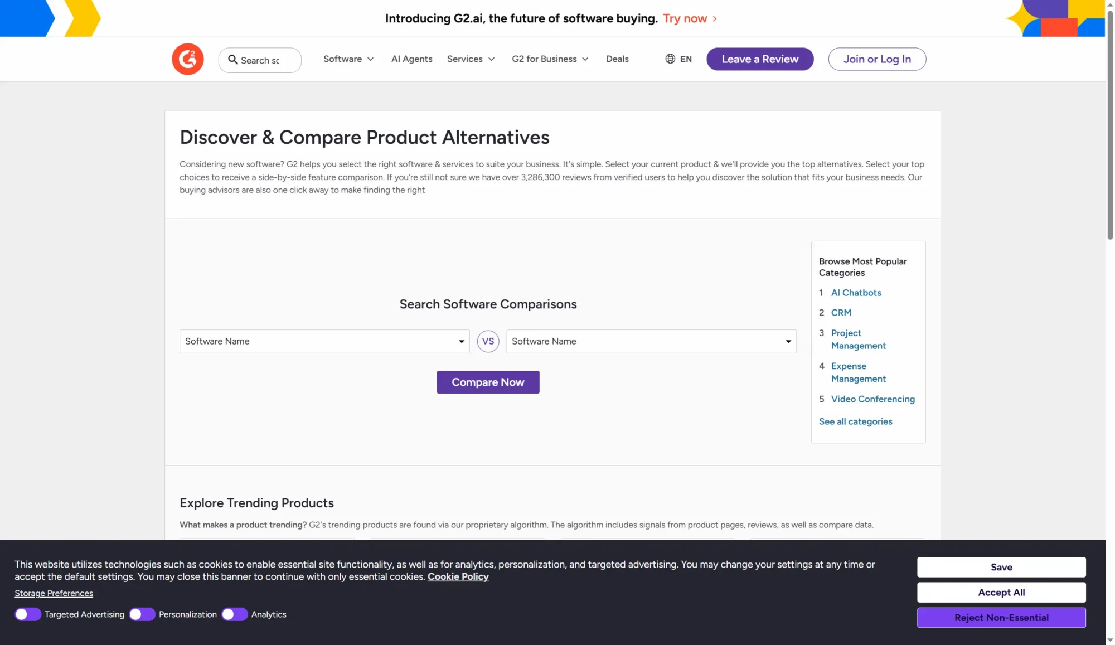The height and width of the screenshot is (645, 1115).
Task: Open Storage Preferences link
Action: point(54,593)
